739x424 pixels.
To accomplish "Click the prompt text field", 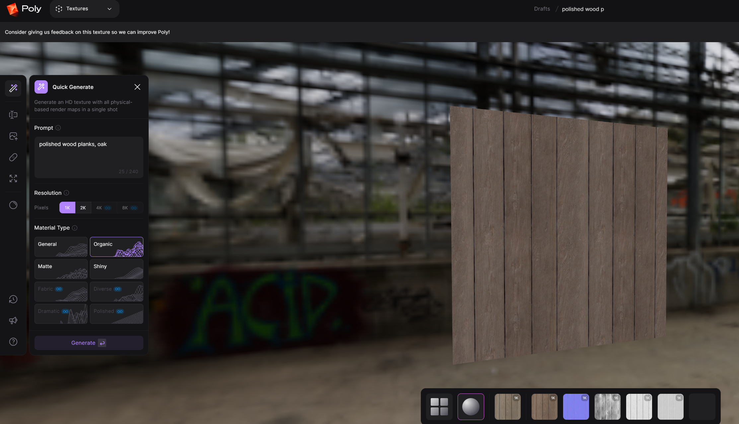I will pos(89,157).
